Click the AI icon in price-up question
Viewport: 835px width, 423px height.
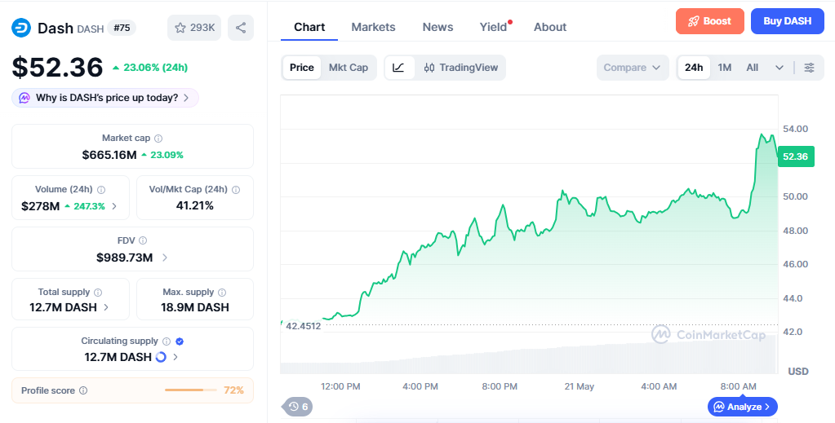click(24, 98)
